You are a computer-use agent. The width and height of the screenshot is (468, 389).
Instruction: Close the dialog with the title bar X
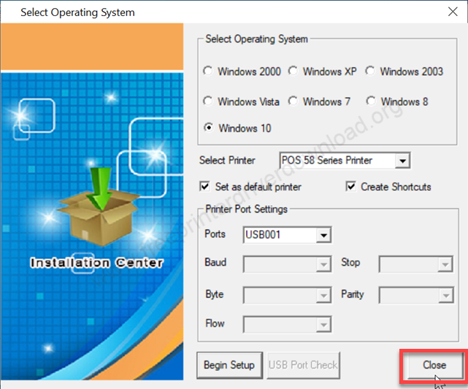[x=453, y=12]
